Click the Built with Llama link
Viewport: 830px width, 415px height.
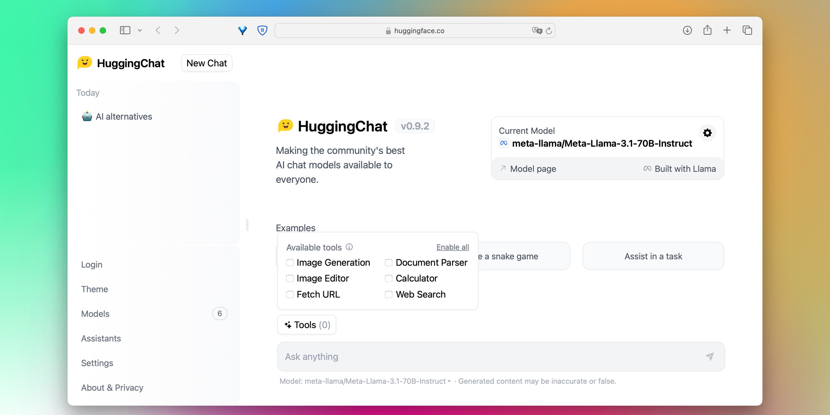(x=679, y=169)
